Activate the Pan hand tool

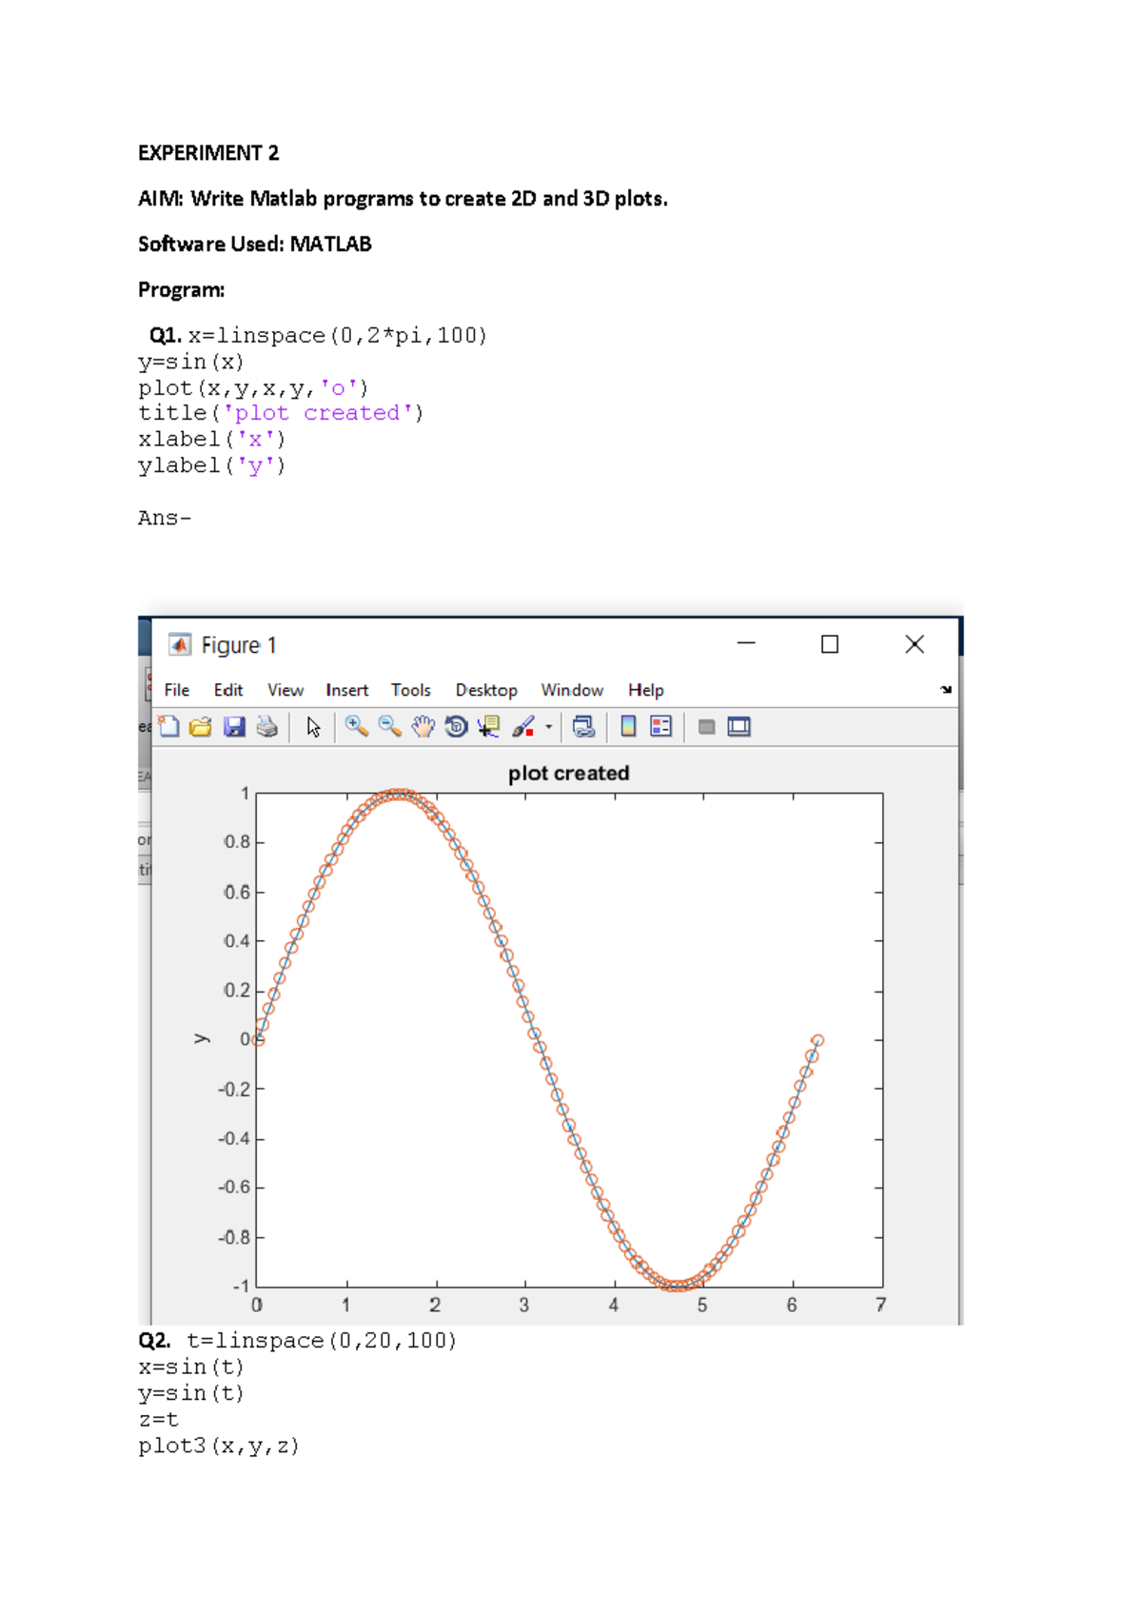423,727
